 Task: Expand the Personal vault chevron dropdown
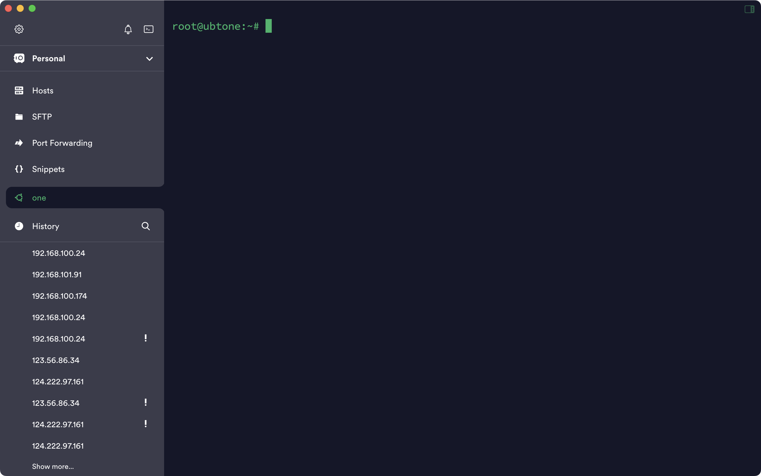tap(149, 59)
